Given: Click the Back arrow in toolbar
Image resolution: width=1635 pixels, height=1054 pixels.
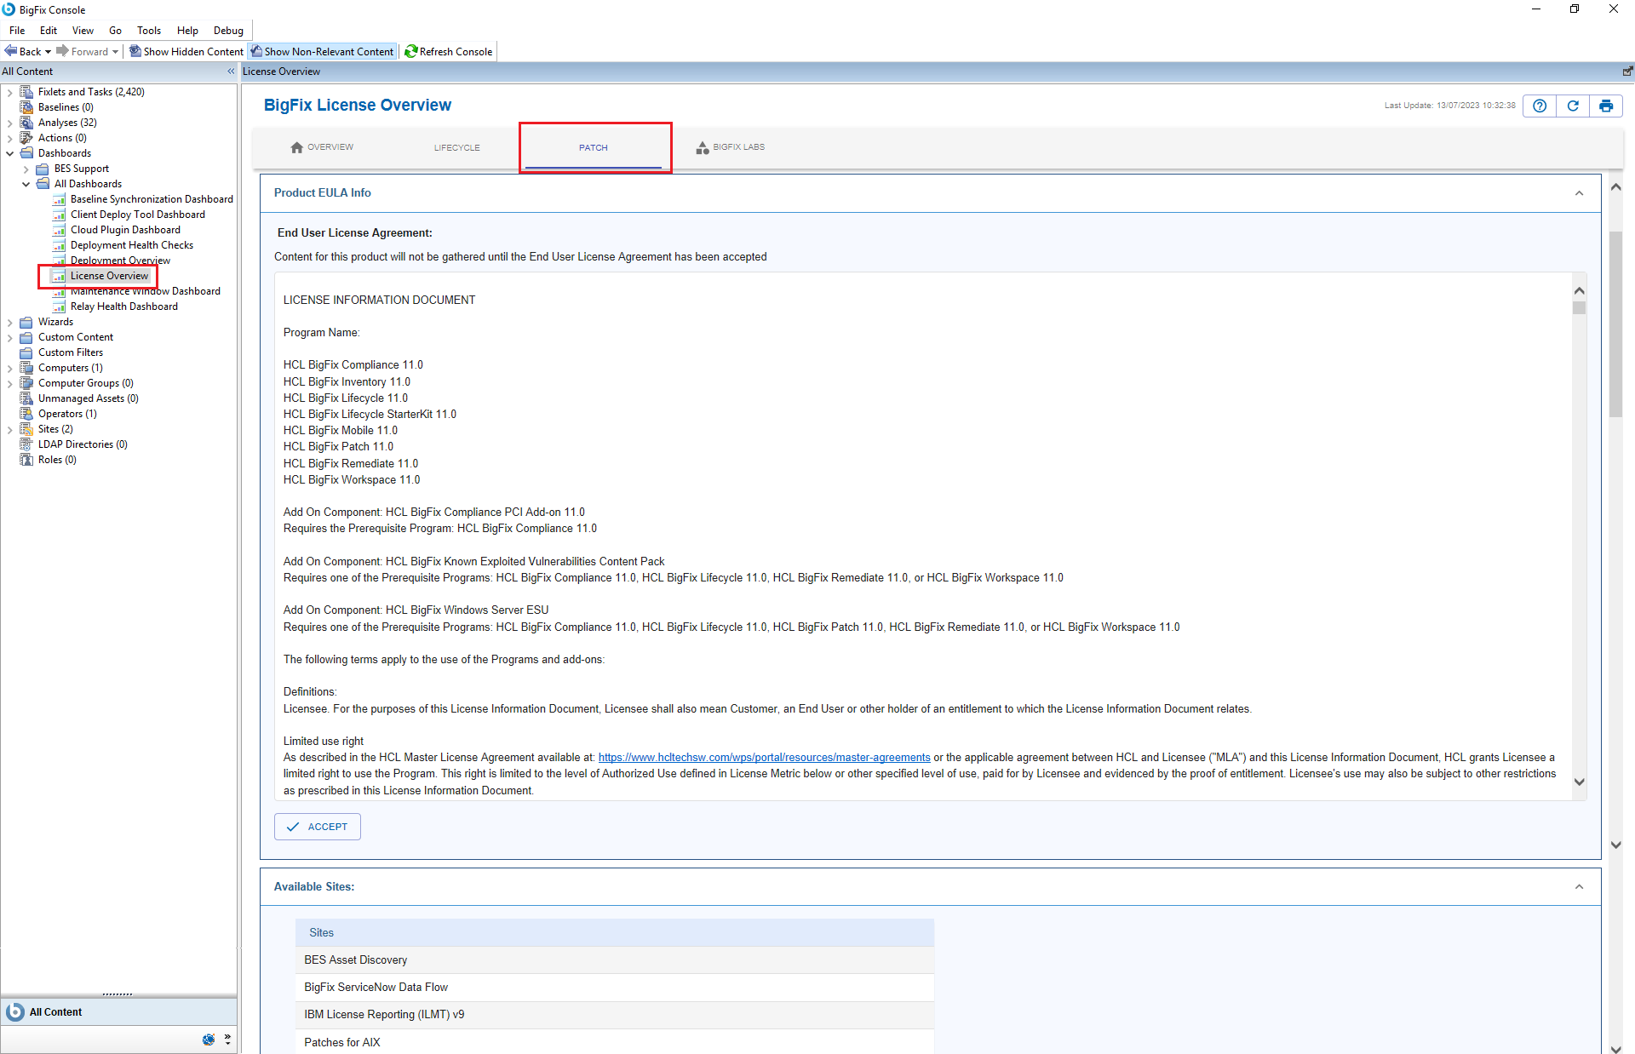Looking at the screenshot, I should pyautogui.click(x=12, y=52).
